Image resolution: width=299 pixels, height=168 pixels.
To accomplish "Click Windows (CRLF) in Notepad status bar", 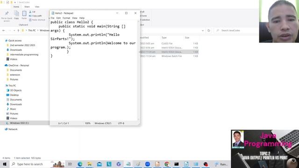I will click(103, 123).
